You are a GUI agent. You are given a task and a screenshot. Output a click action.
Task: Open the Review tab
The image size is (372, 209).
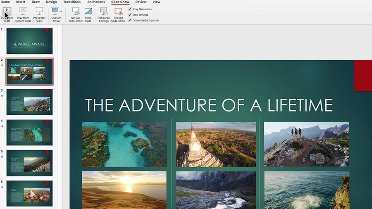click(141, 2)
